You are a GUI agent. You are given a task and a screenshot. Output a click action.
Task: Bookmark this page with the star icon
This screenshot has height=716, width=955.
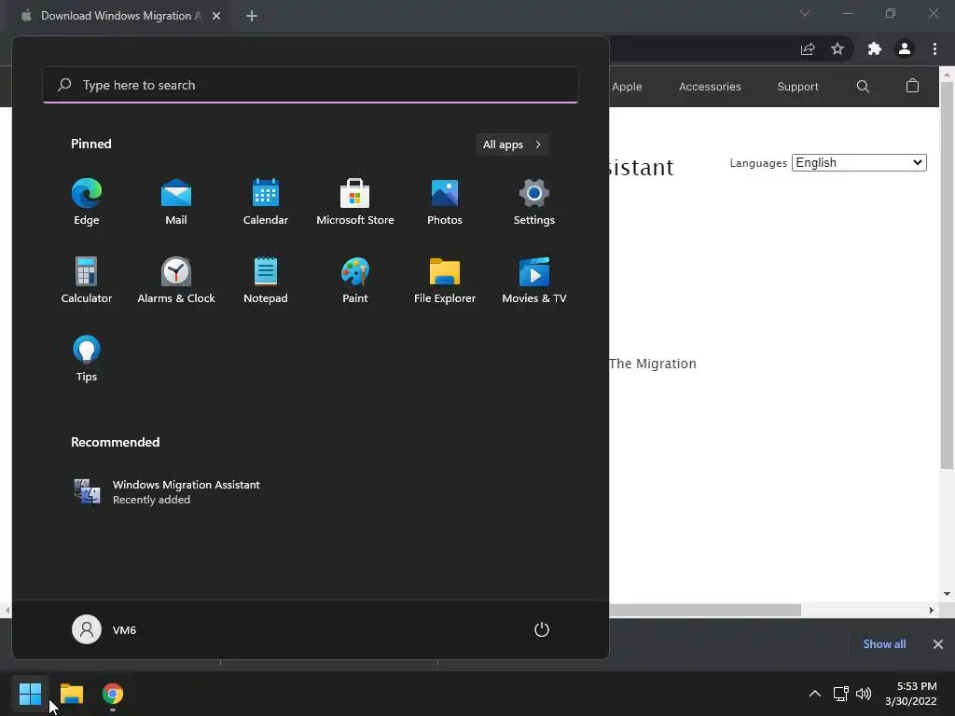pyautogui.click(x=837, y=48)
